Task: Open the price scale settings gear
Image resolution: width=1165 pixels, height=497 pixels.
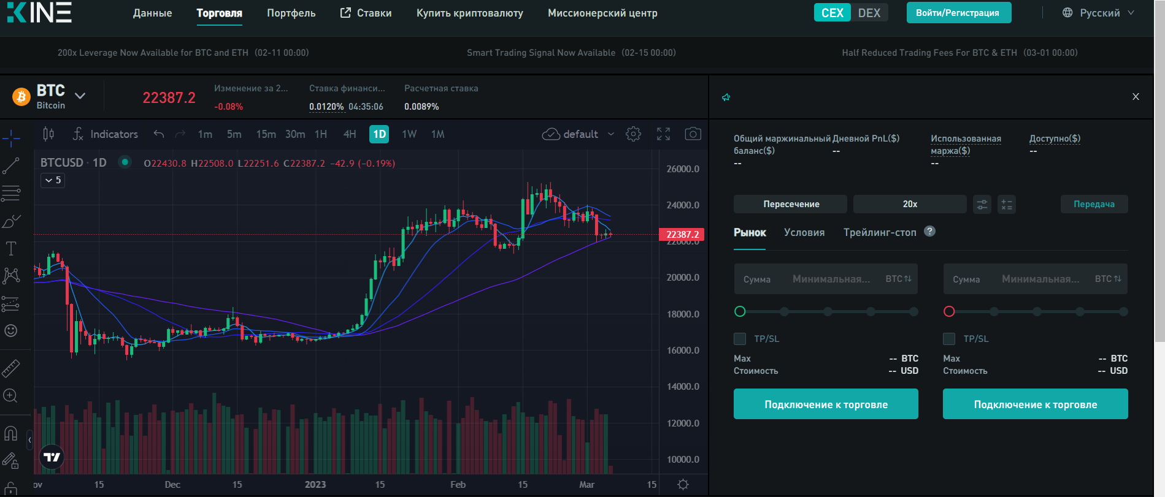Action: [683, 485]
